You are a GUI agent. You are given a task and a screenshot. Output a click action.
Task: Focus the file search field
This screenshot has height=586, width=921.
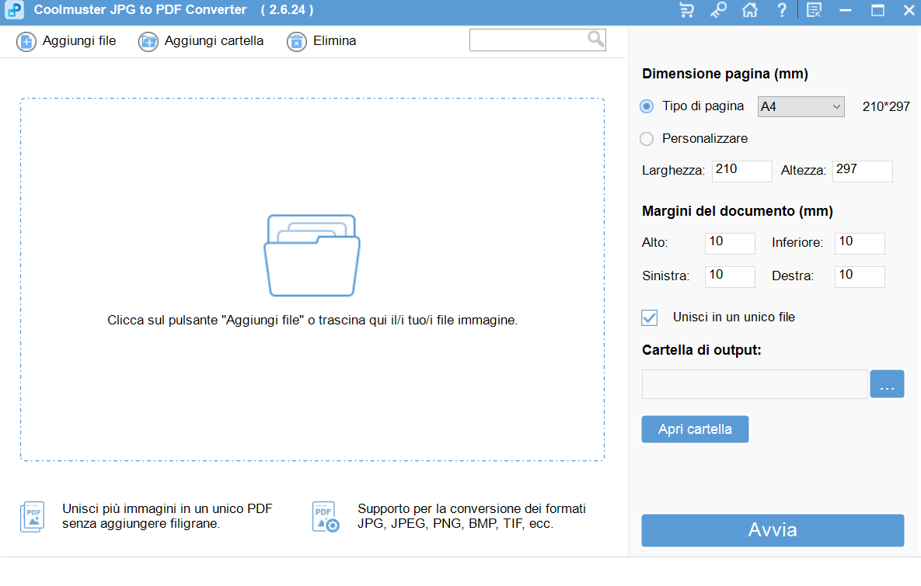pos(538,40)
